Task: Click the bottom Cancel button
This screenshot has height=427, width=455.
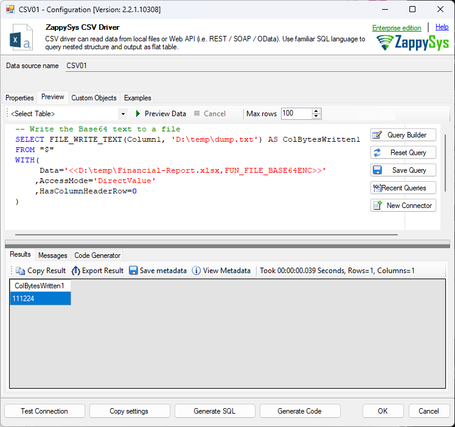Action: click(x=429, y=411)
